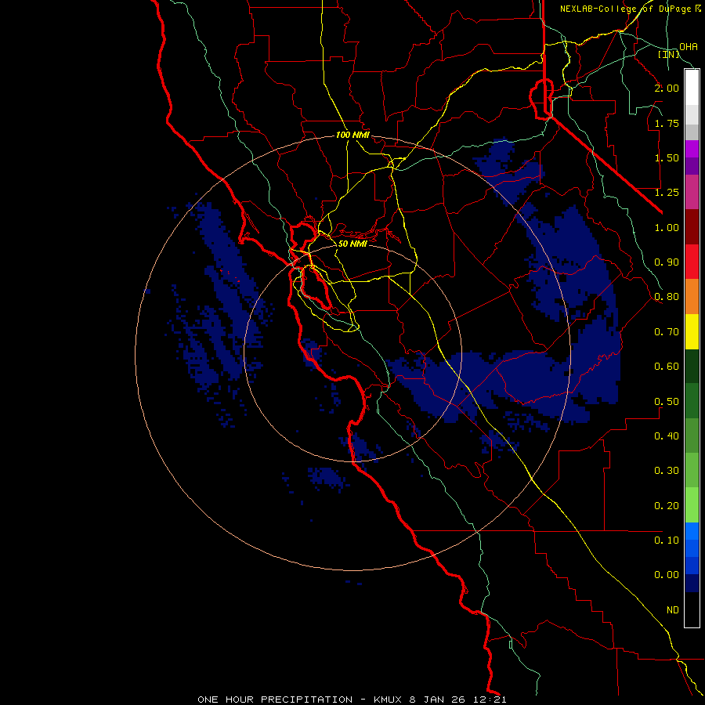Click the 0.00 legend value label

tap(667, 575)
